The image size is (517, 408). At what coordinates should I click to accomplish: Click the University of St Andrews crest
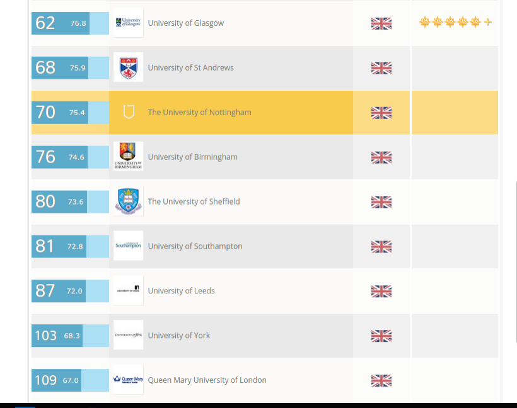coord(128,67)
